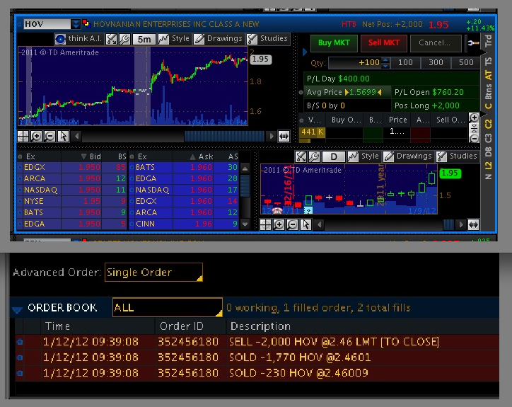The width and height of the screenshot is (512, 407).
Task: Zoom out the Active Trader price ladder
Action: (x=474, y=139)
